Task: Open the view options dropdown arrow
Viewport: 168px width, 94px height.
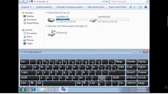Action: click(134, 7)
